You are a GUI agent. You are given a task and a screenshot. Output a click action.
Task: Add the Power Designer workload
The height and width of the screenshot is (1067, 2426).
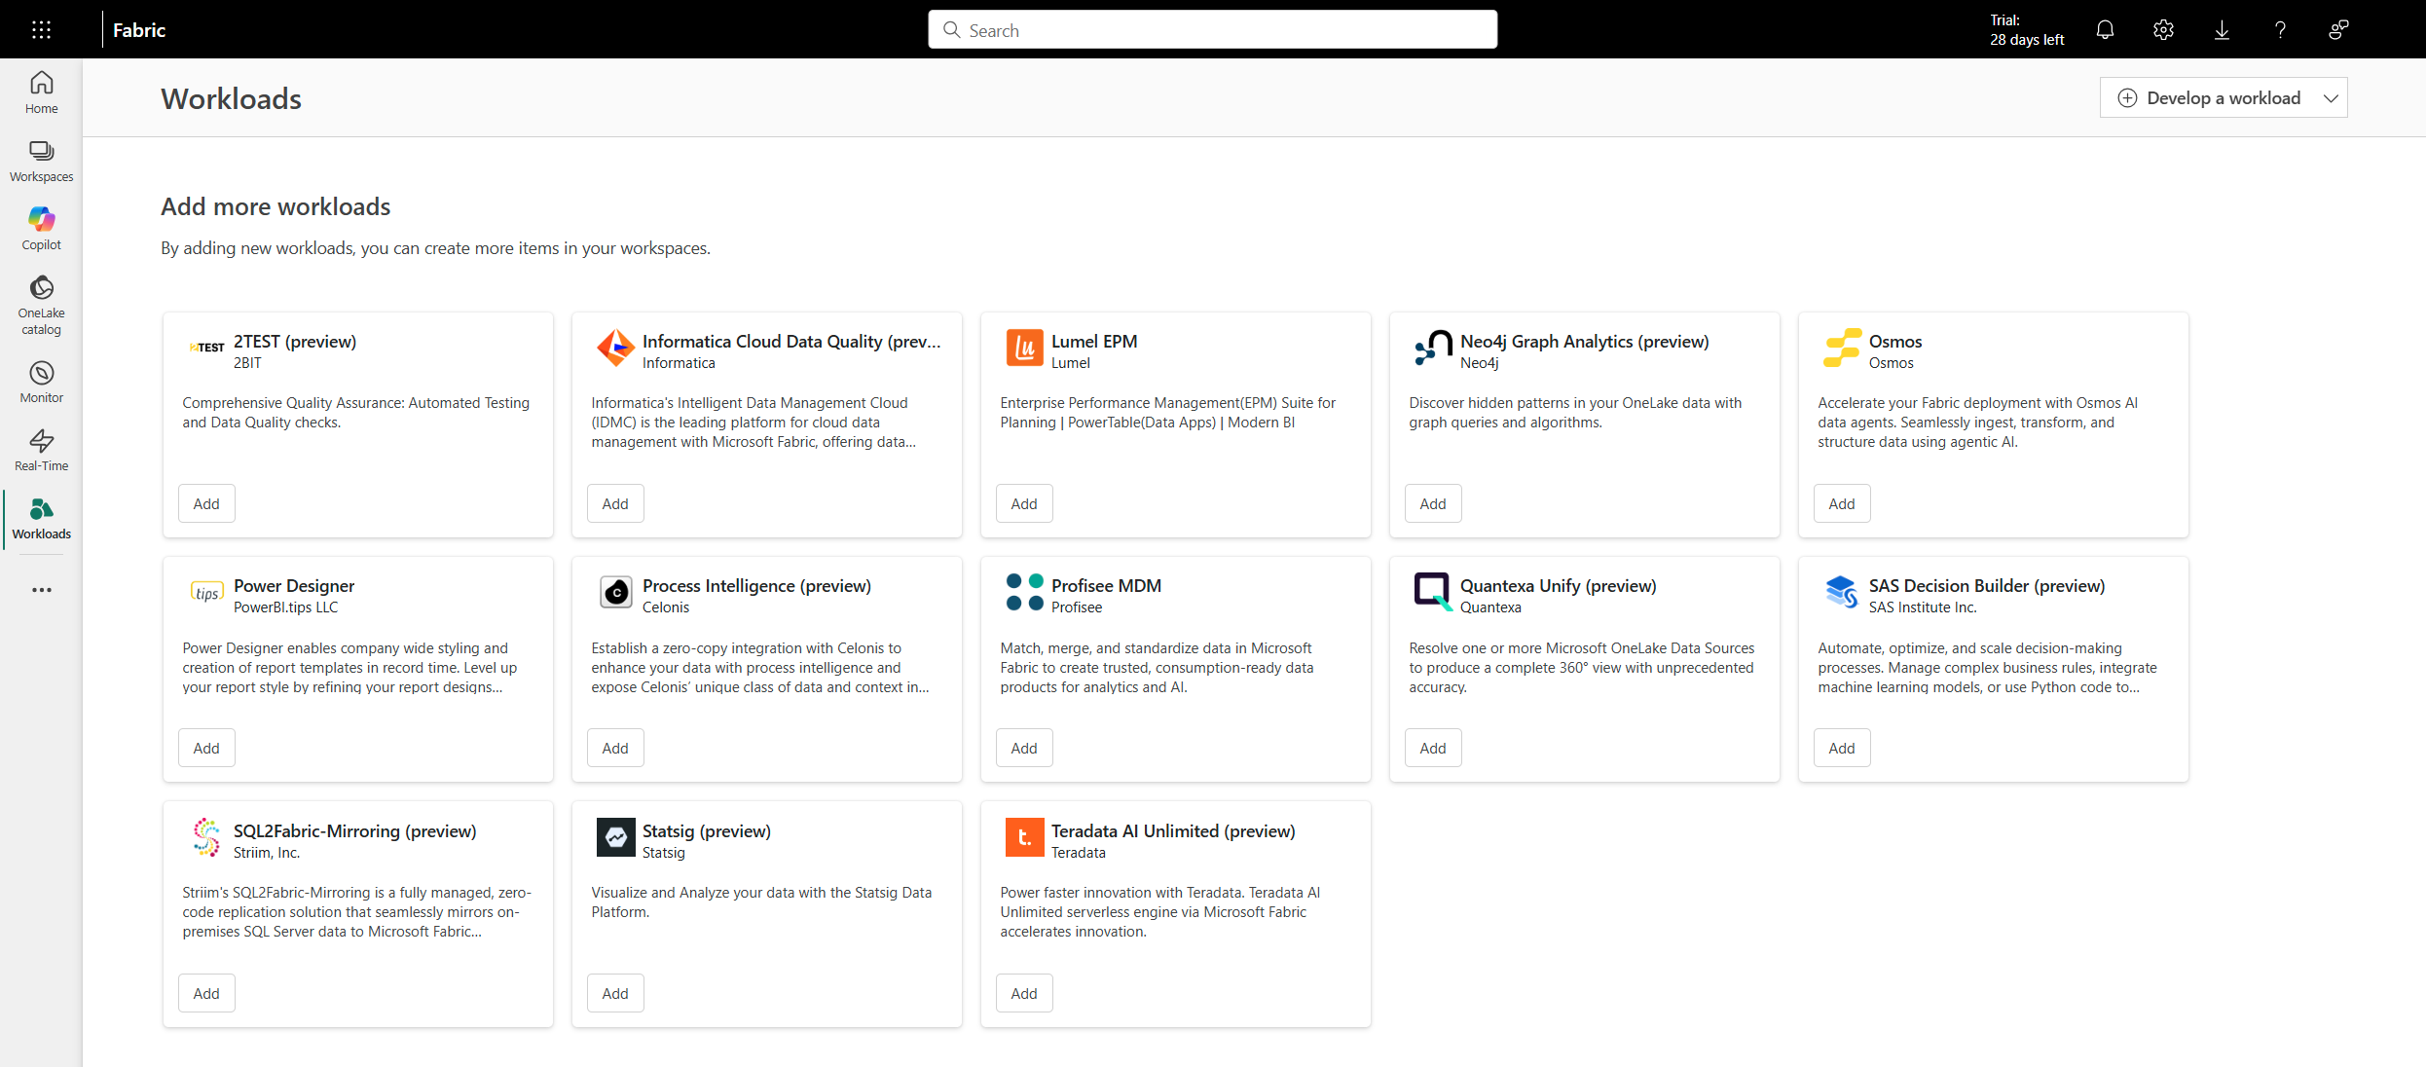coord(206,748)
